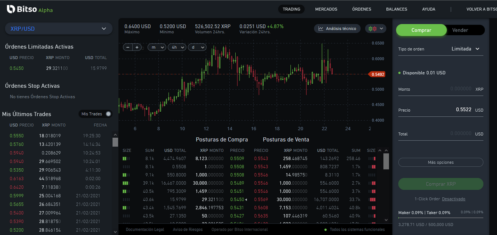Click the Maker/Taker fee volume progress bar
This screenshot has height=235, width=497.
tap(441, 218)
